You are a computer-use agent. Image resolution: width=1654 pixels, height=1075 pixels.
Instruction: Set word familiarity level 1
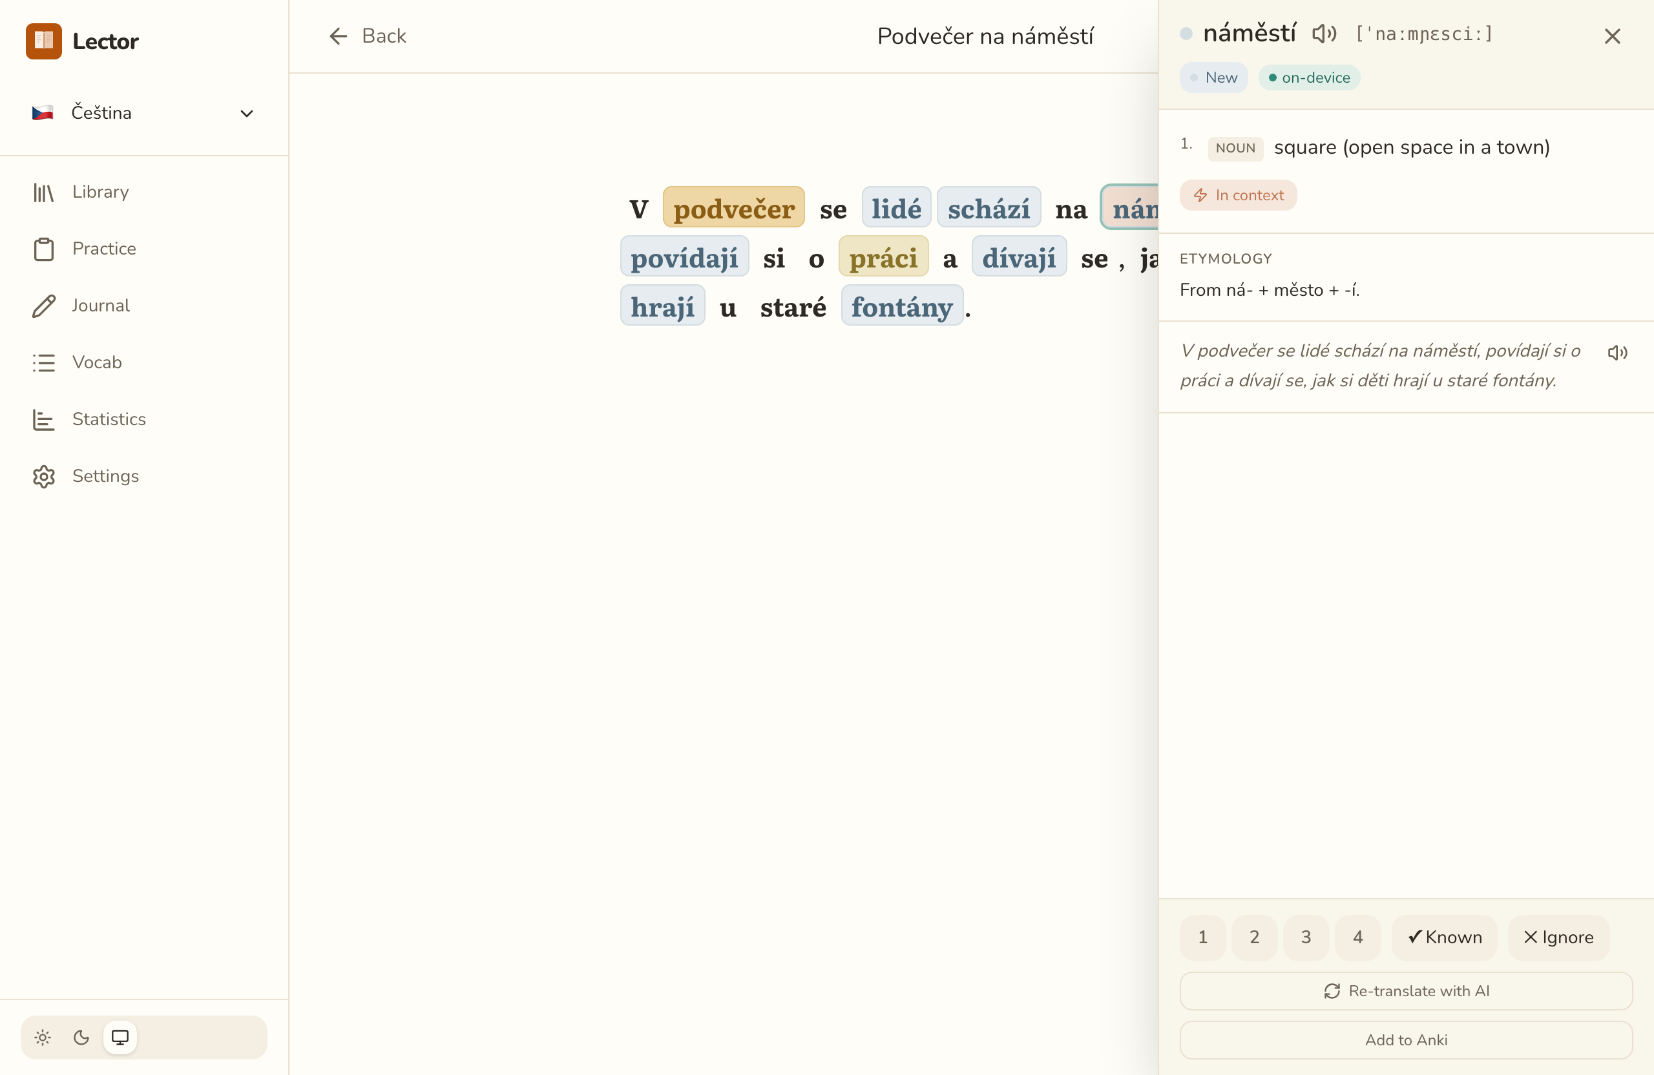(1203, 937)
